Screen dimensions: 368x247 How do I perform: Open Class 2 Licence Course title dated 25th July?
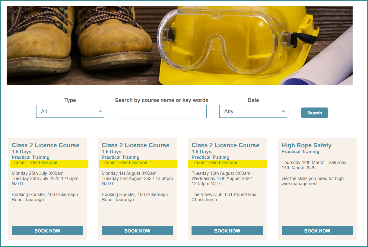click(46, 145)
